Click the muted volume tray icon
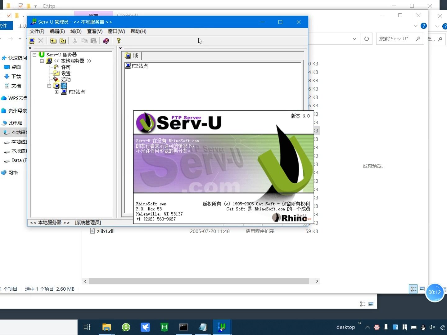447x335 pixels. (432, 327)
